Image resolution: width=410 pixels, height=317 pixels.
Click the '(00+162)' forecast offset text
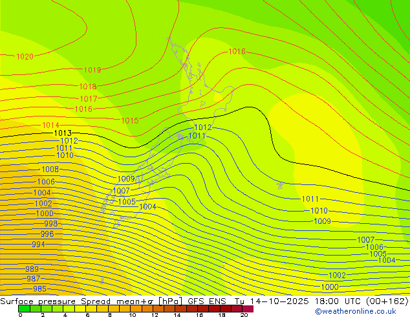click(x=388, y=301)
